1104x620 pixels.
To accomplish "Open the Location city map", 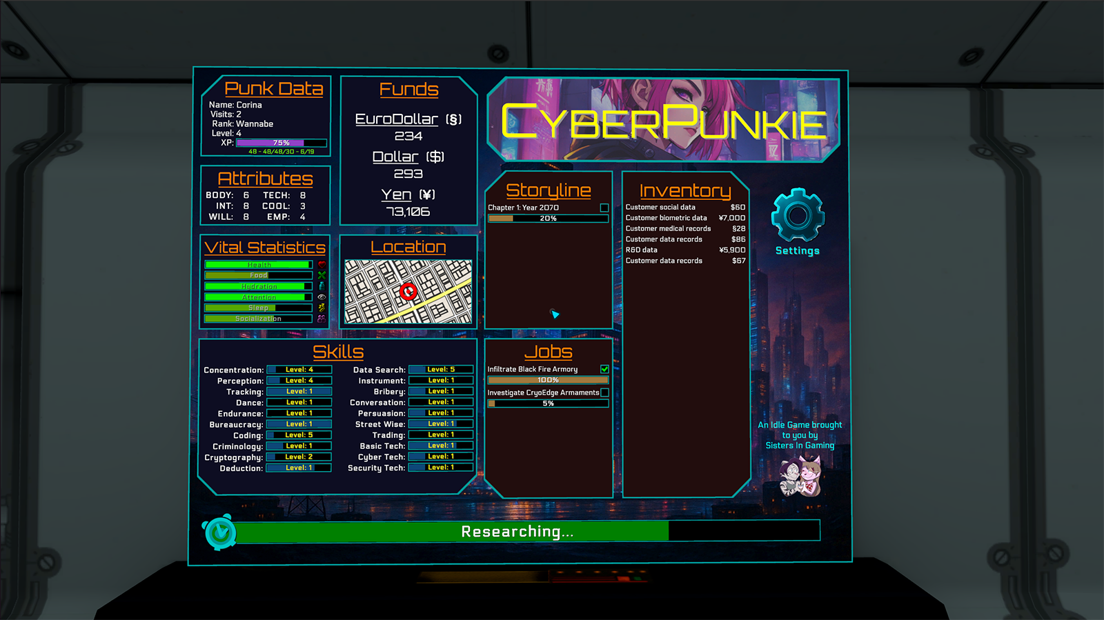I will point(408,292).
